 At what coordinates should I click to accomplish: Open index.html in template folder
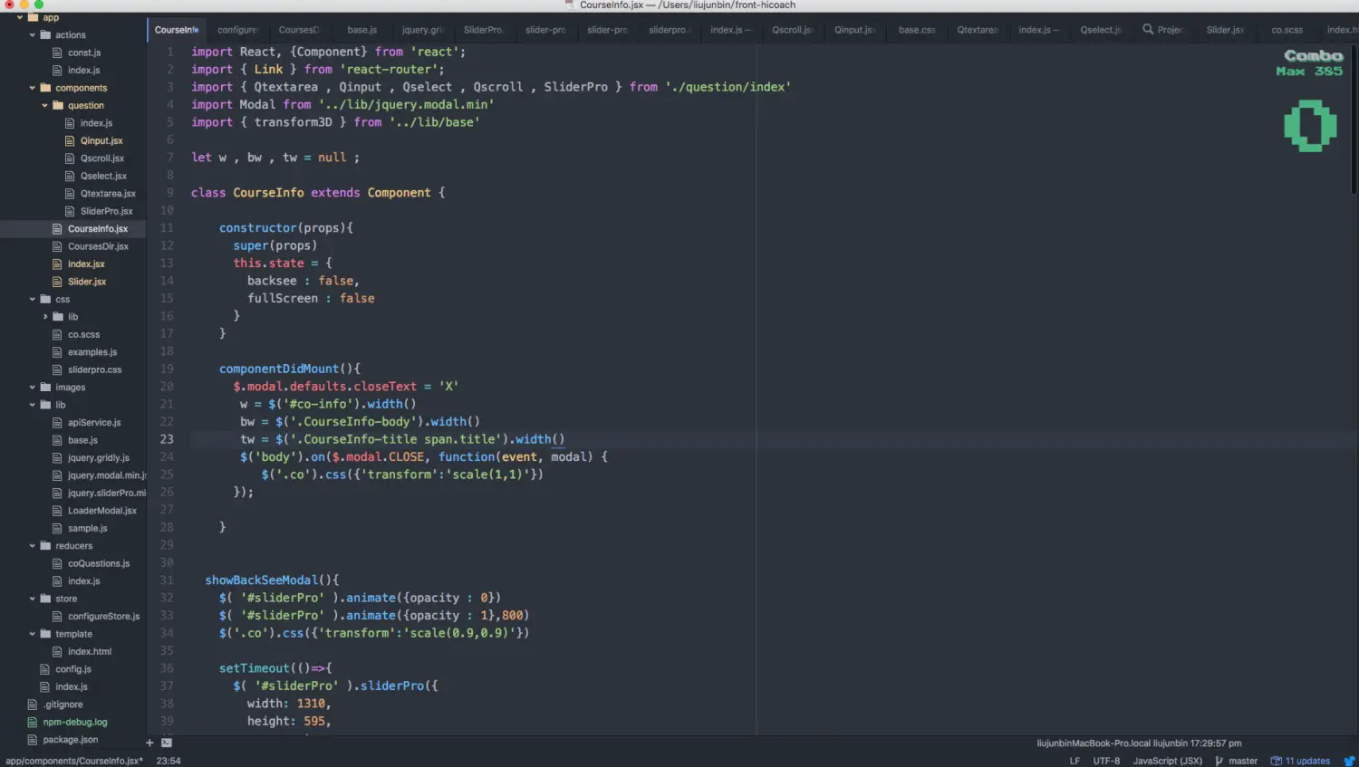point(90,652)
